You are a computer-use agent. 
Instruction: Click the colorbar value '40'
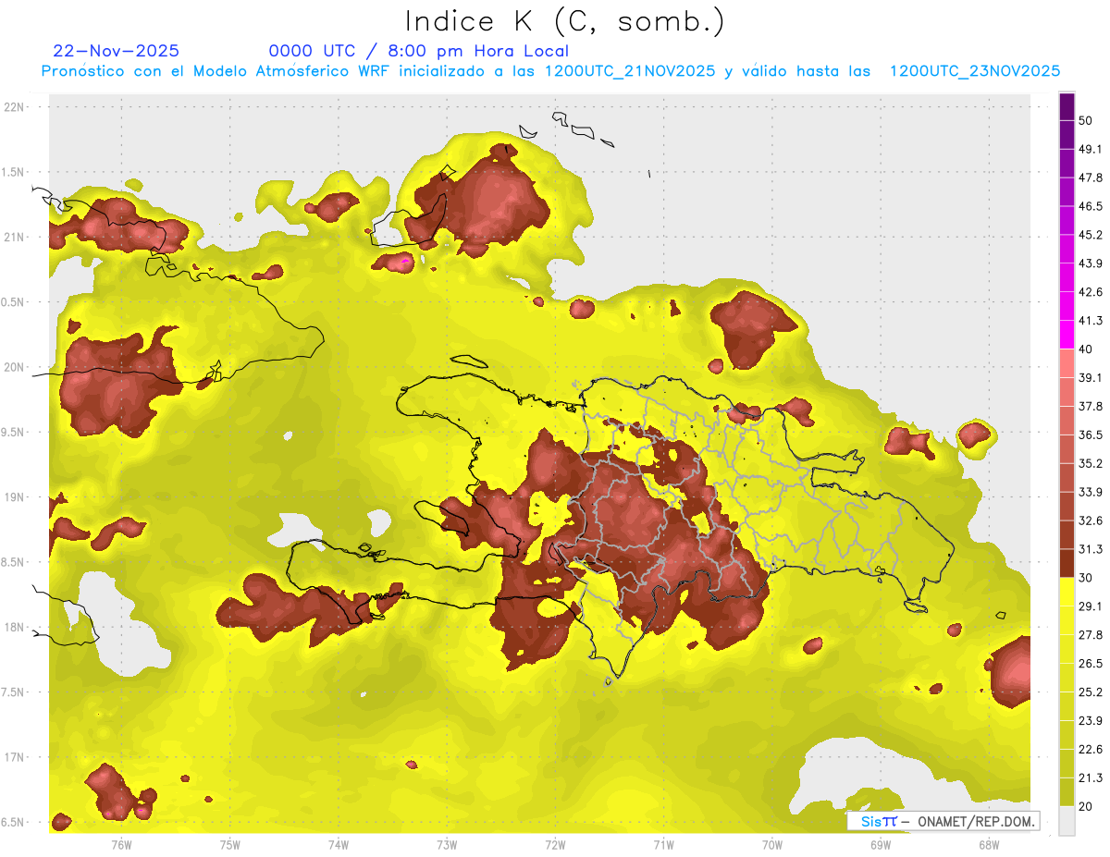(x=1086, y=349)
